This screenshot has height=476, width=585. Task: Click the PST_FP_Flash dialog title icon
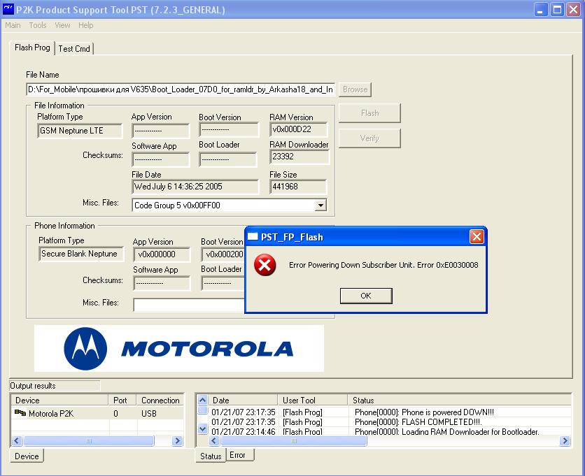253,236
